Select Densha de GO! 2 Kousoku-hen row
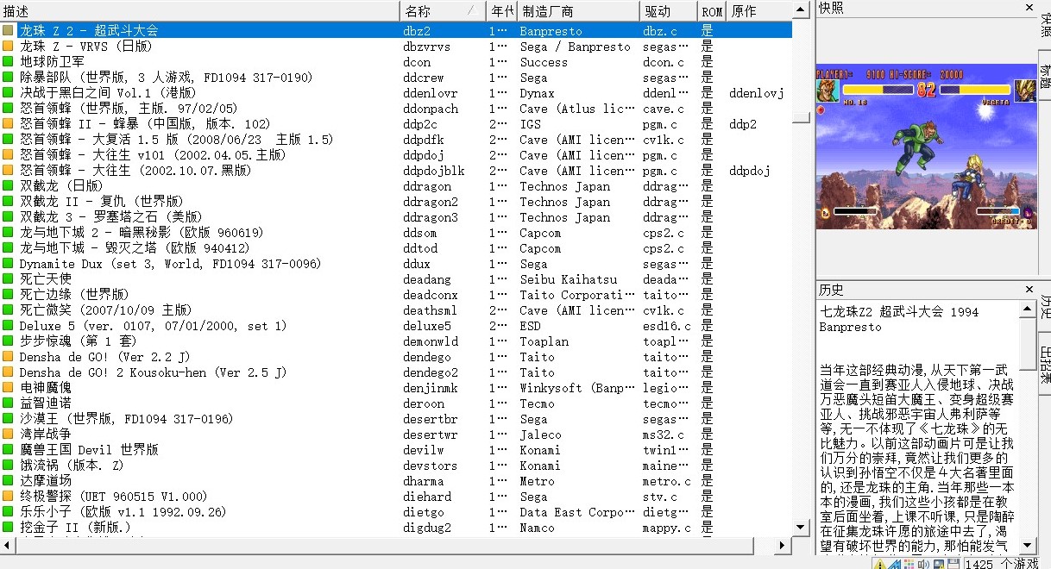This screenshot has width=1051, height=569. coord(396,372)
